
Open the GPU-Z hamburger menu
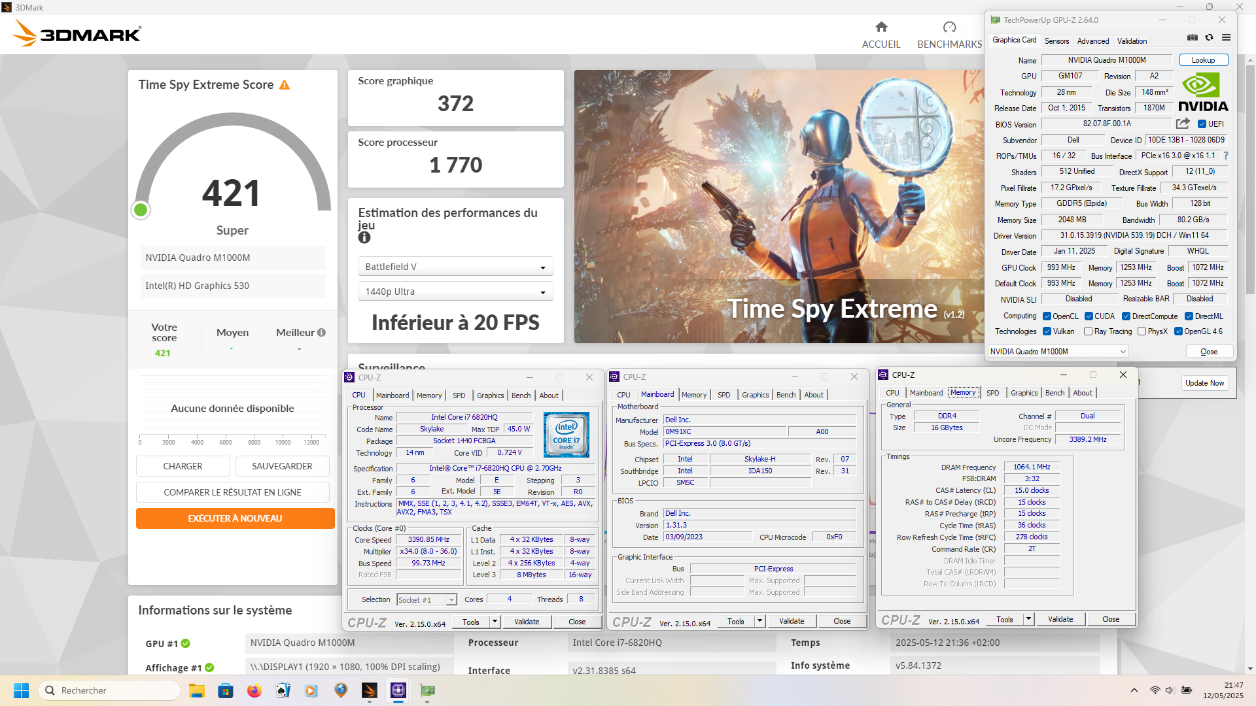pyautogui.click(x=1227, y=37)
